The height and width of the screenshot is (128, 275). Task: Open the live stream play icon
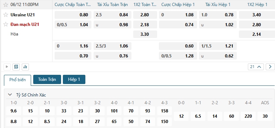(7, 67)
